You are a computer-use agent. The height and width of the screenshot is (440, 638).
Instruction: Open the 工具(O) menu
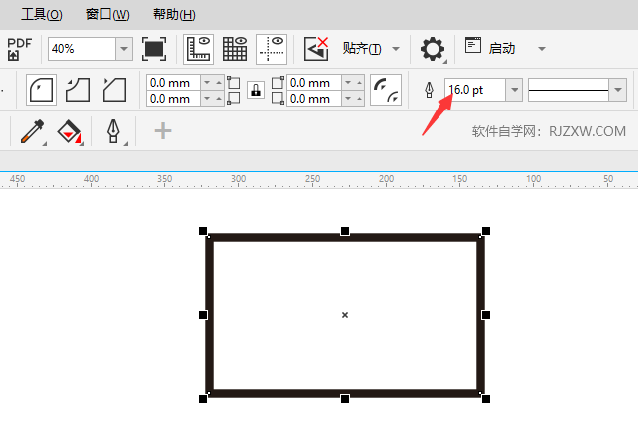(41, 15)
